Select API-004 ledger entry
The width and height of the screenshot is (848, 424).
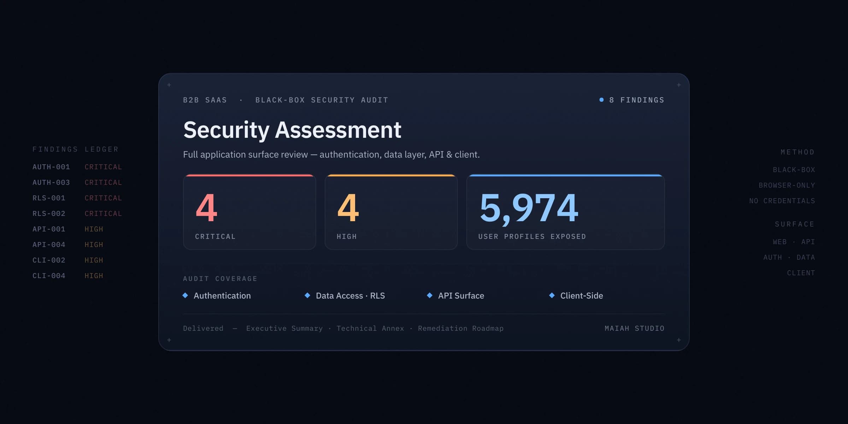coord(49,245)
